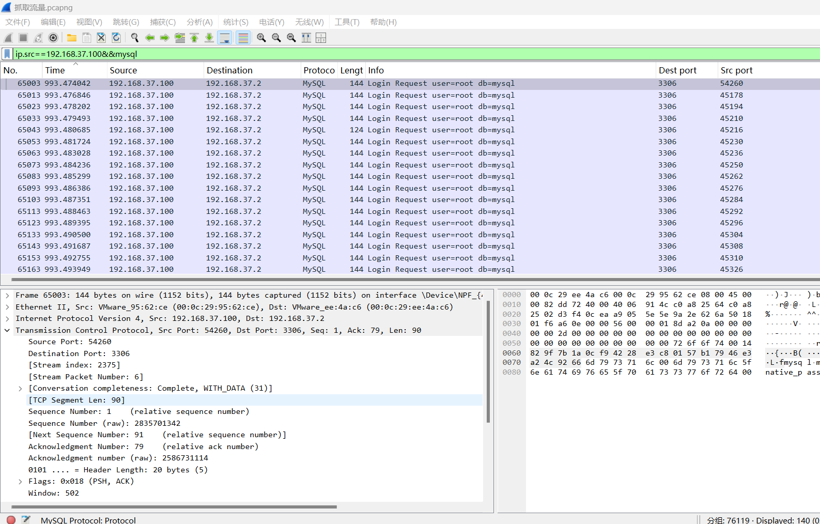This screenshot has height=524, width=820.
Task: Click the display filter bookmark icon
Action: 7,54
